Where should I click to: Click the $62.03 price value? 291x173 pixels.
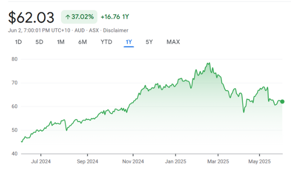pos(31,17)
